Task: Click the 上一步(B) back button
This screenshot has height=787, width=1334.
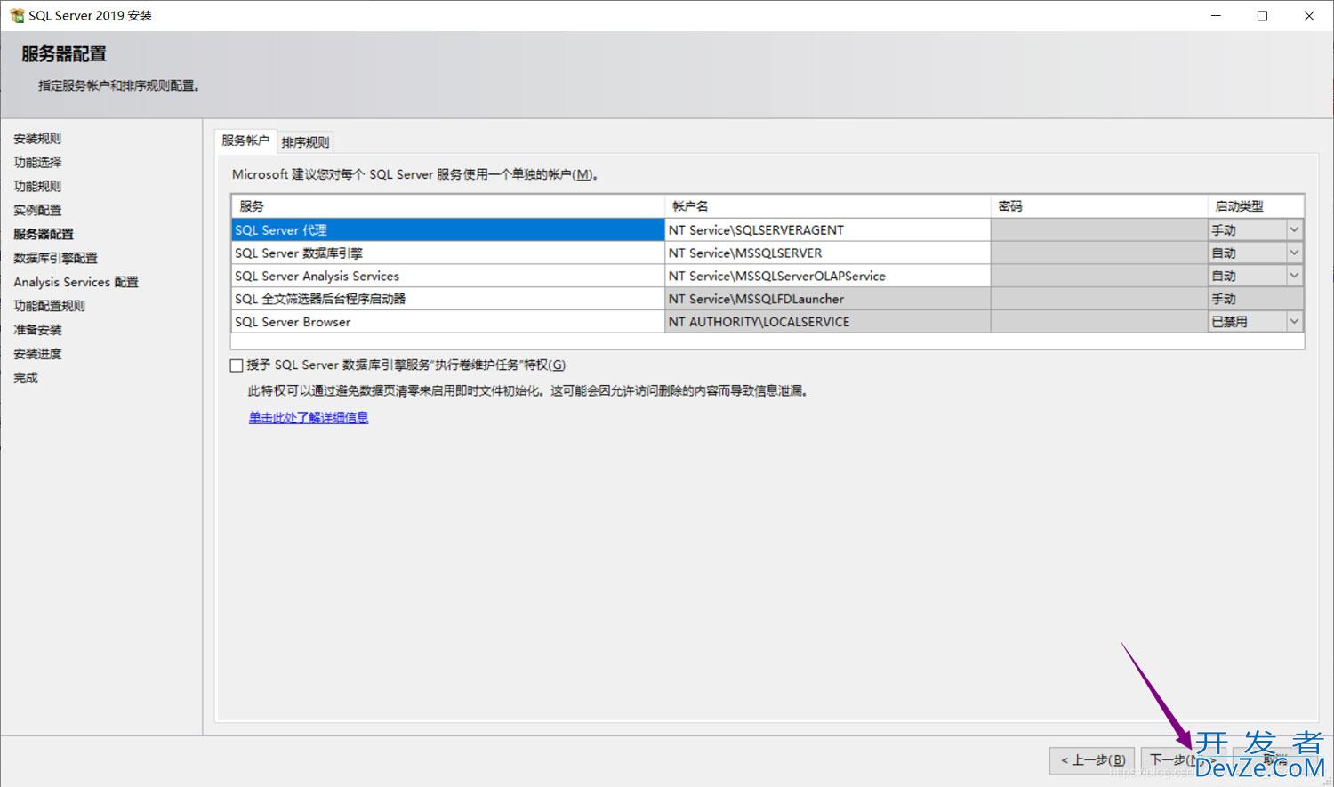Action: [x=1093, y=760]
